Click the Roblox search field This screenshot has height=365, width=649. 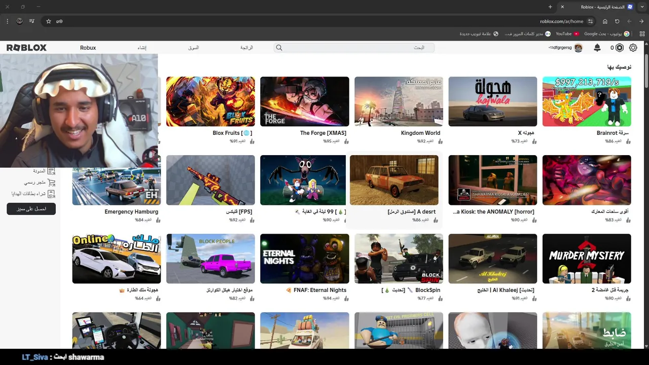coord(354,48)
